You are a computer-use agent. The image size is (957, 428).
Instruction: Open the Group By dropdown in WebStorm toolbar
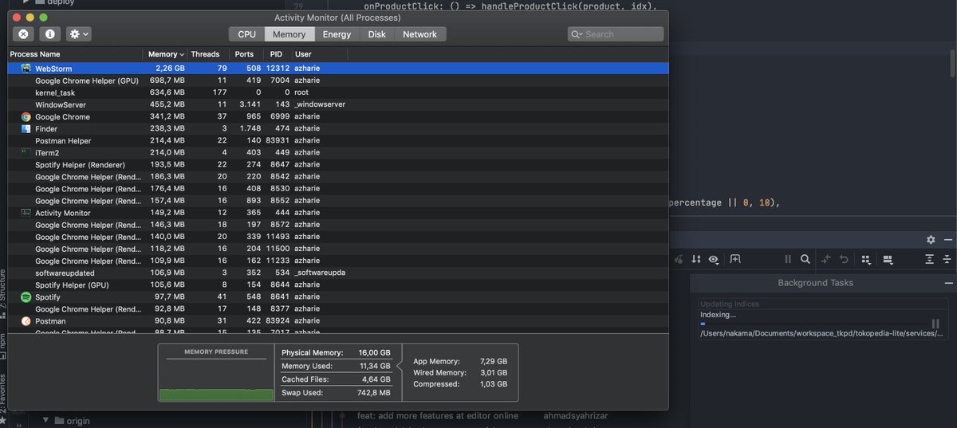point(864,259)
